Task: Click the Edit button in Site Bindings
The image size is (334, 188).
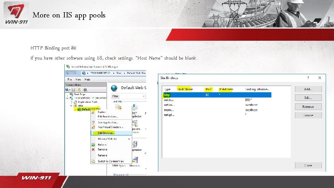Action: coord(308,98)
